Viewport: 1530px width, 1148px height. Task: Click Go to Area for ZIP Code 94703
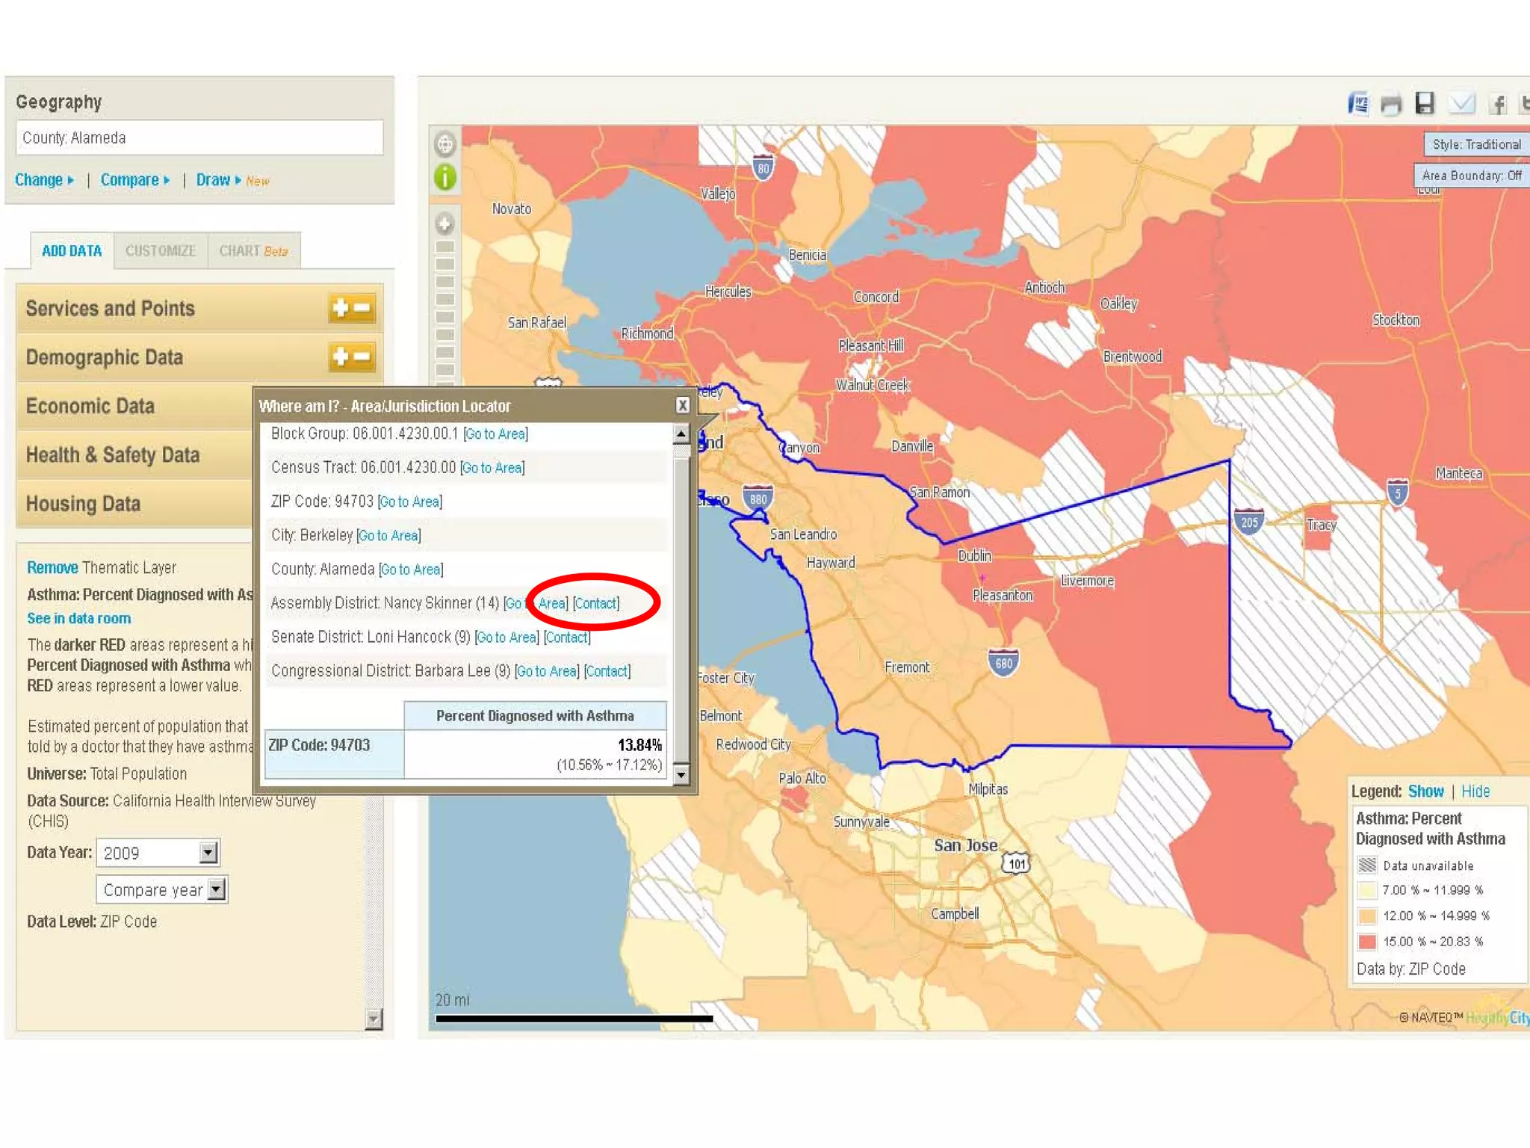[410, 502]
